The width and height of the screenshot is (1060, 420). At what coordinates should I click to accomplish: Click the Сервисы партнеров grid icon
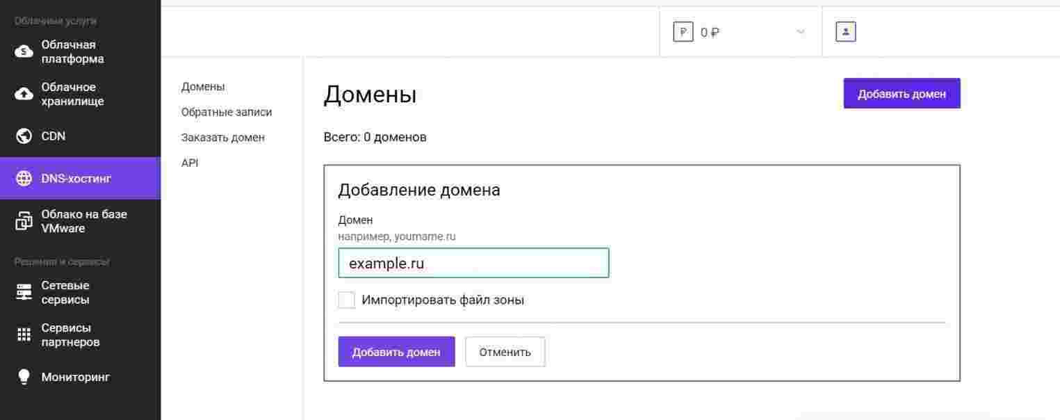(24, 335)
